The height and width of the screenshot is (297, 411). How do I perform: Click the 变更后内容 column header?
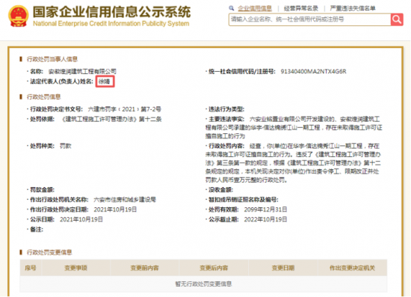[x=214, y=268]
